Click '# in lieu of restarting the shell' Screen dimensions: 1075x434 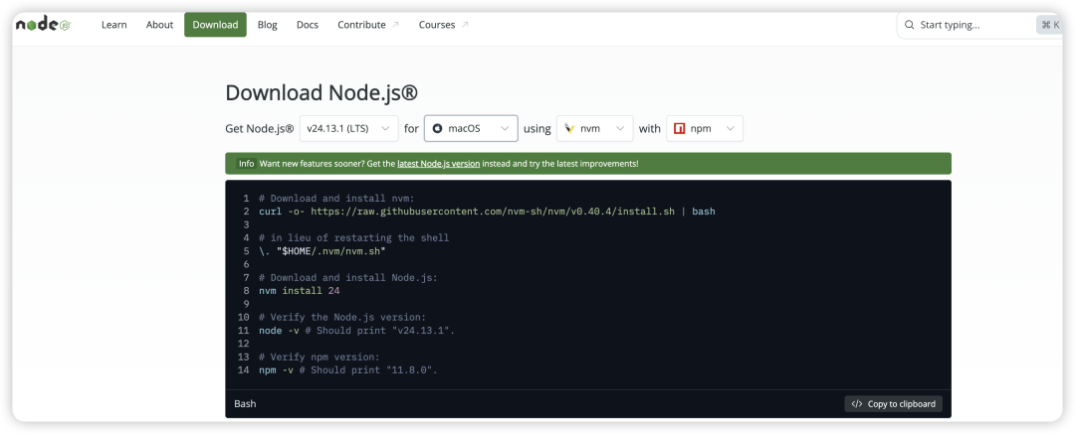353,238
